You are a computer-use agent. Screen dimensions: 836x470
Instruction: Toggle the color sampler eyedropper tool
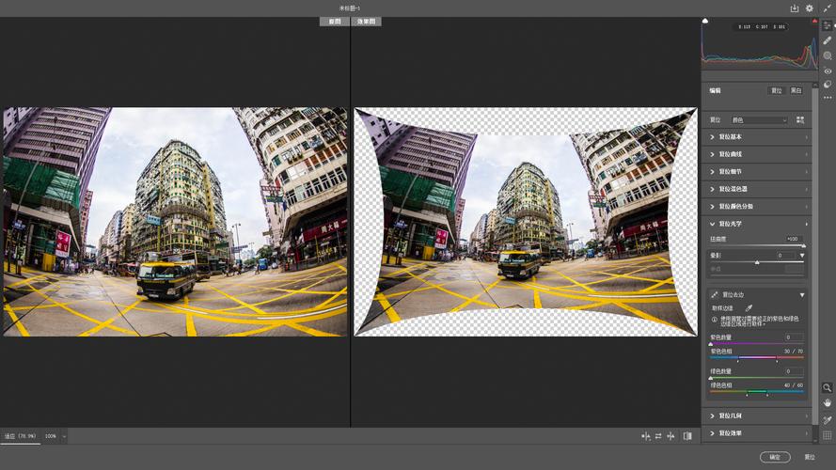tap(827, 420)
